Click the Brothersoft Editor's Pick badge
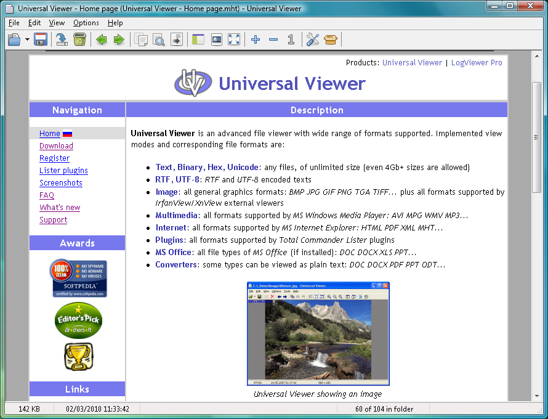The width and height of the screenshot is (548, 419). pyautogui.click(x=78, y=321)
